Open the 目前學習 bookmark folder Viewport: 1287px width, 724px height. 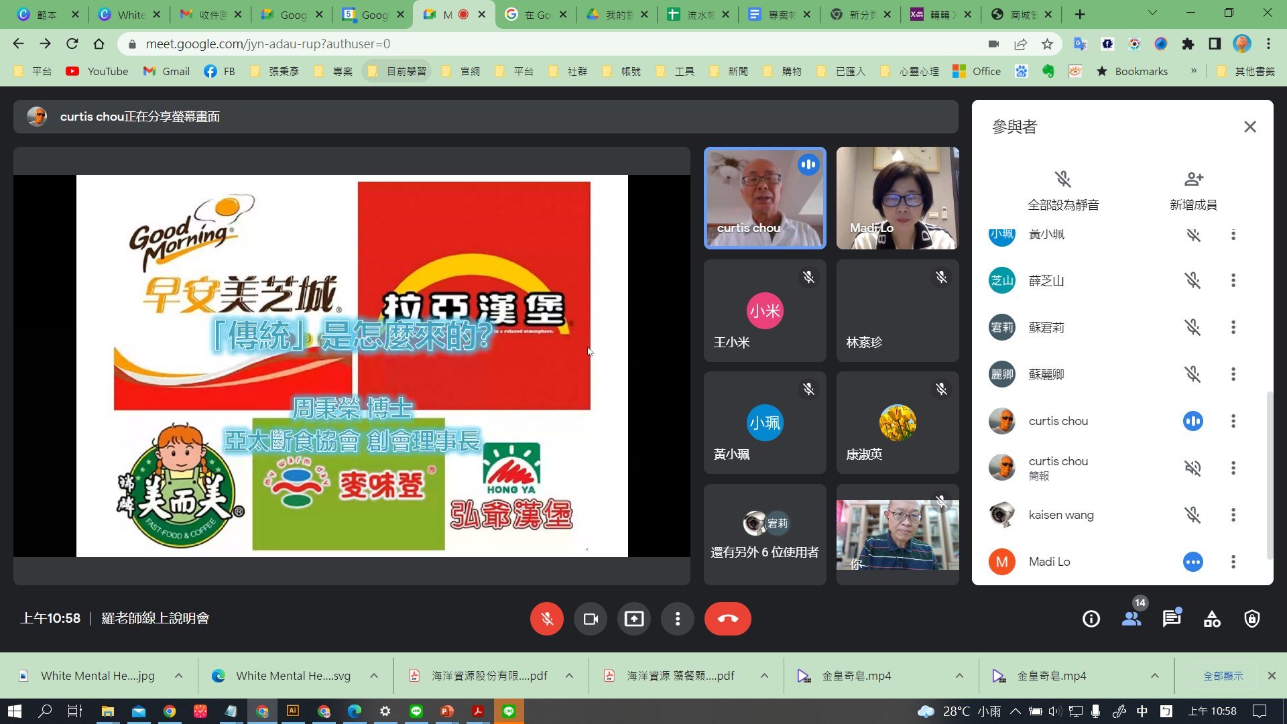(397, 71)
